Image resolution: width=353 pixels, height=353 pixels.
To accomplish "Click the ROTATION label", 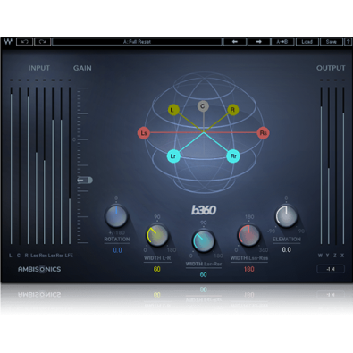I will click(117, 240).
